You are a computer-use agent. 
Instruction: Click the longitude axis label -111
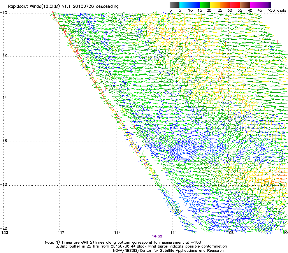172,233
